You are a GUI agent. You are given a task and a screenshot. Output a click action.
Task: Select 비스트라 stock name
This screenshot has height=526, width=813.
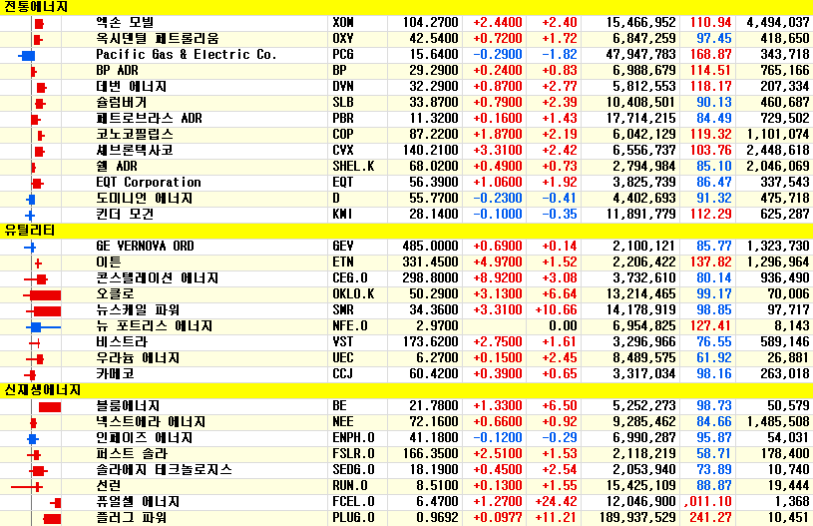[x=122, y=342]
